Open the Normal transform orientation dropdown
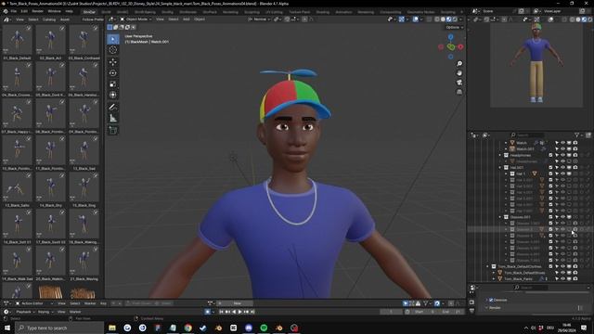Viewport: 594px width, 334px height. [260, 19]
